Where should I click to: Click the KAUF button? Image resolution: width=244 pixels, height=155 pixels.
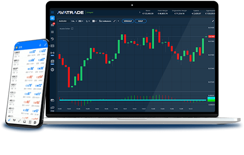click(x=141, y=21)
